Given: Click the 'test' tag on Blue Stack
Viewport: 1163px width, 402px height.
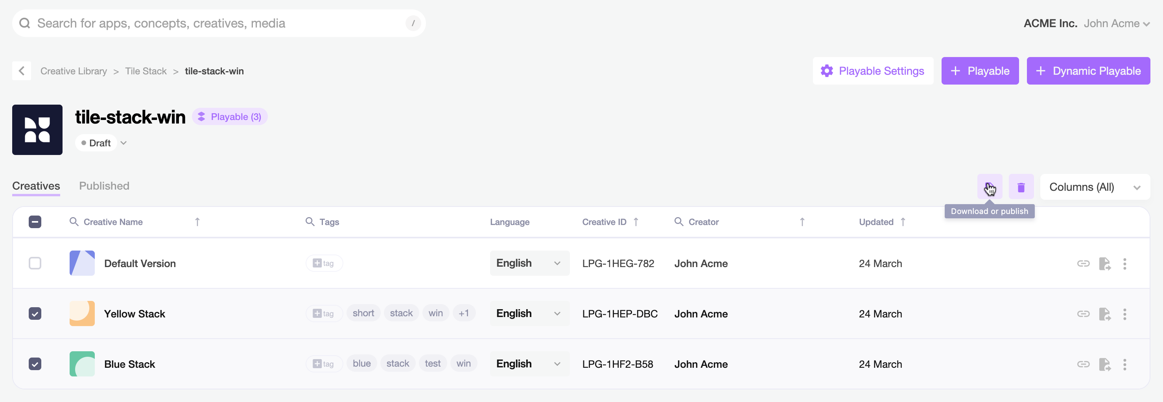Looking at the screenshot, I should pyautogui.click(x=433, y=364).
